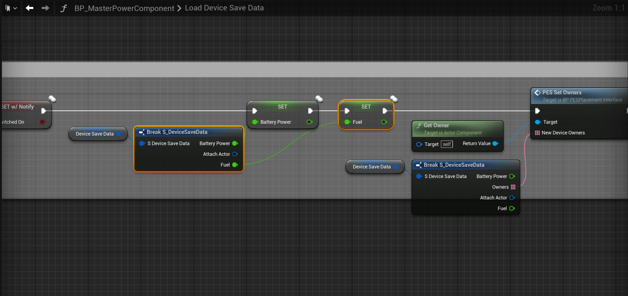
Task: Navigate forward with the right arrow
Action: (45, 8)
